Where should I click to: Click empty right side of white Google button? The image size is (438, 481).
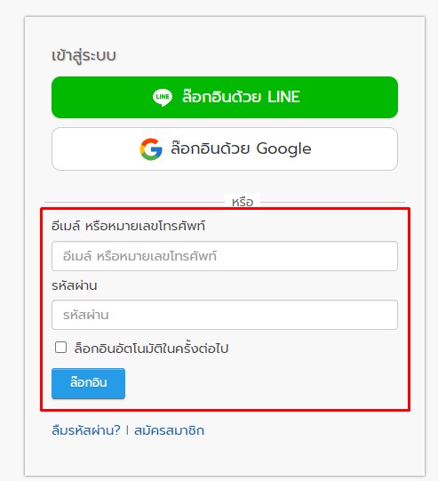(355, 149)
